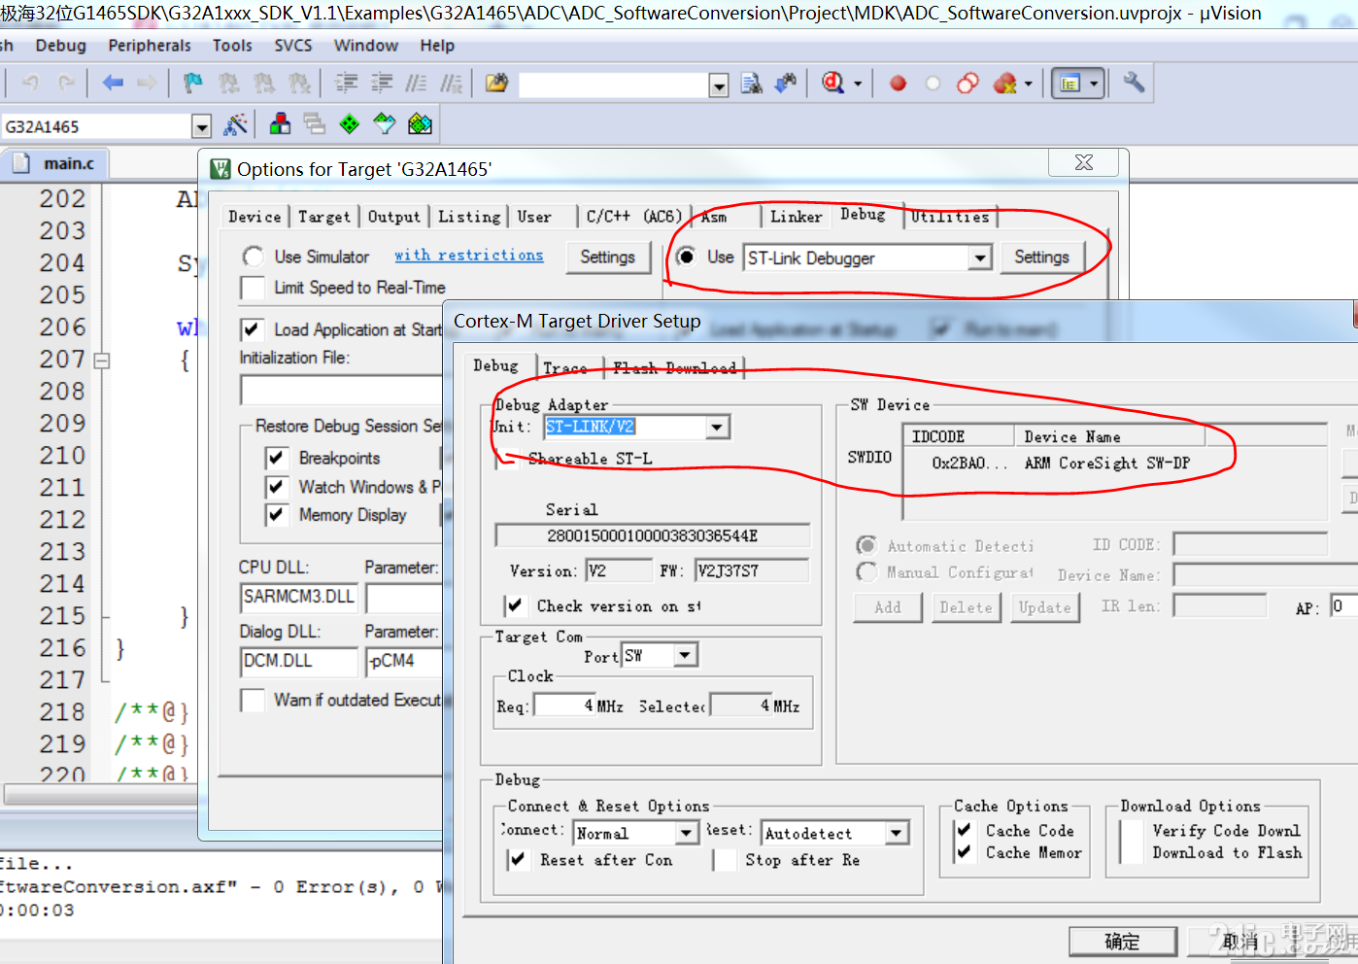Enable Stop after Reset checkbox
Viewport: 1358px width, 964px height.
point(725,860)
